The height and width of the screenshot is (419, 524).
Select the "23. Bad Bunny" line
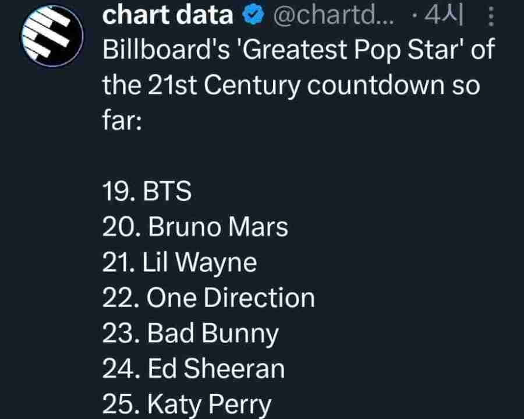click(x=190, y=334)
